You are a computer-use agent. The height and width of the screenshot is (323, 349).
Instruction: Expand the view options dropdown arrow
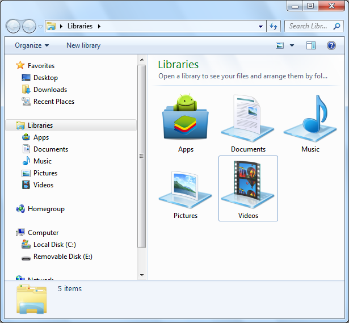coord(292,45)
